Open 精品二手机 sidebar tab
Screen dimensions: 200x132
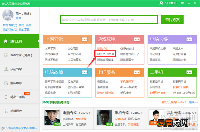(20, 97)
